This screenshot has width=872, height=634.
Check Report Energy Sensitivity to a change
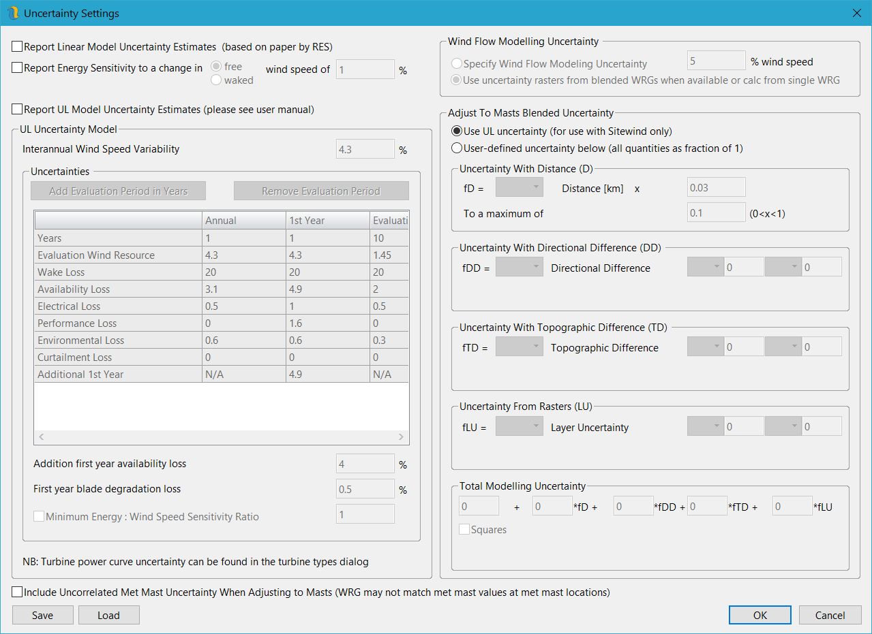tap(17, 68)
